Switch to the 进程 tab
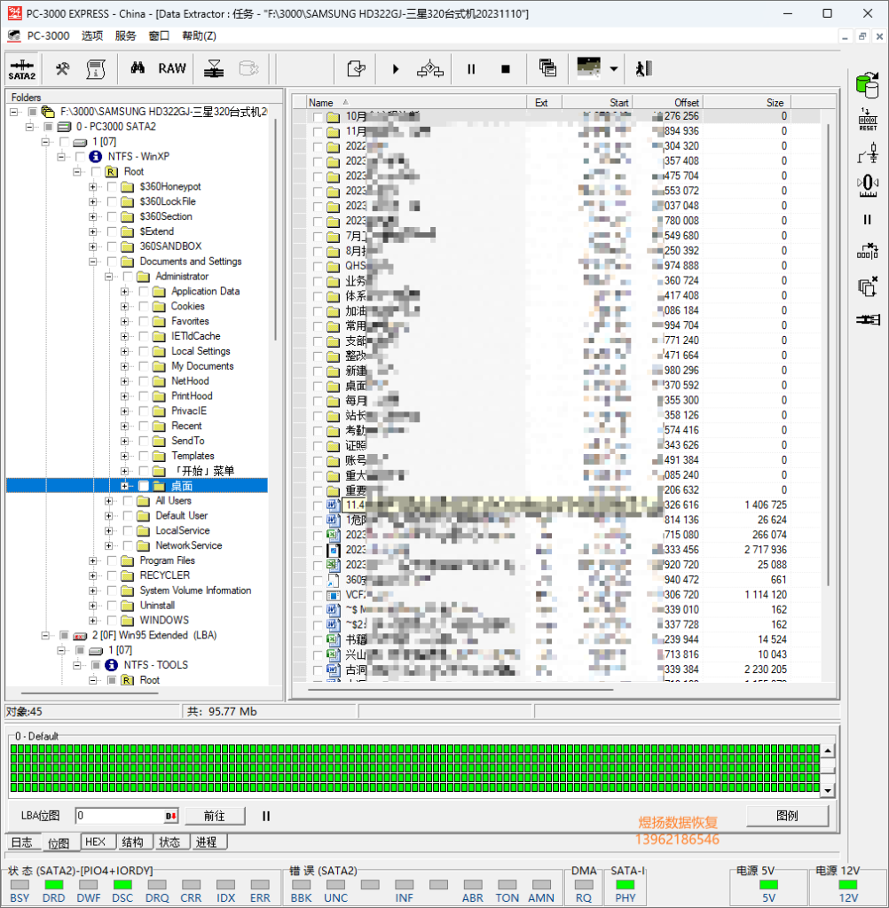 click(207, 842)
